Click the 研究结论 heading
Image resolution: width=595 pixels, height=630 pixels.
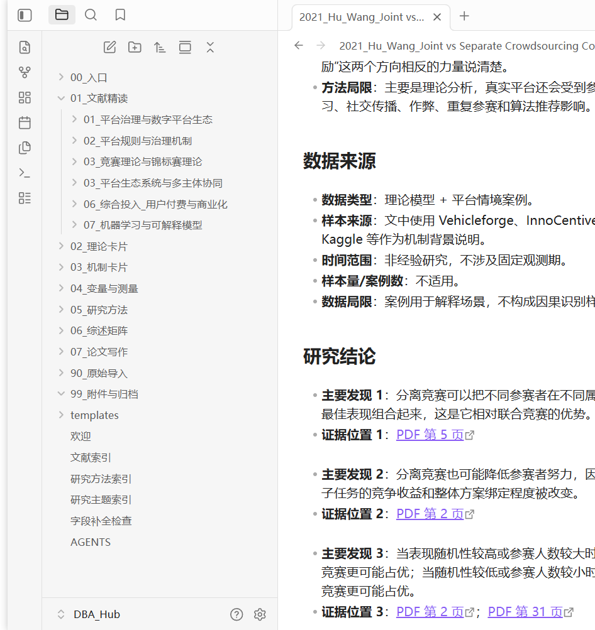tap(339, 356)
